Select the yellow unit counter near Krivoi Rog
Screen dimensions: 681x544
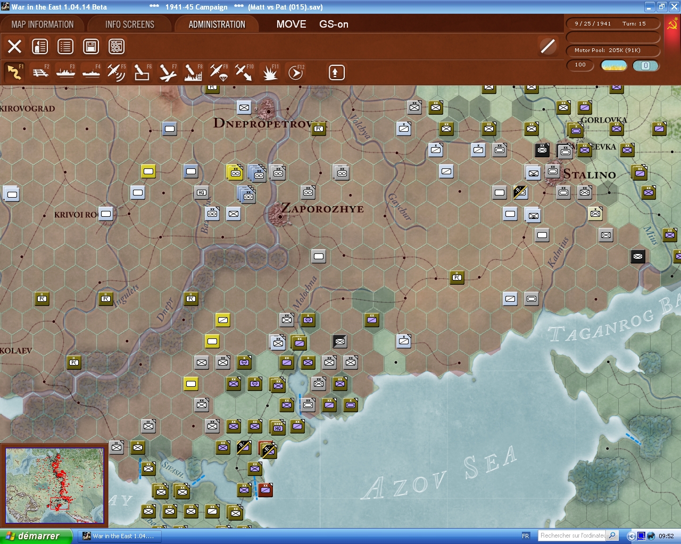148,171
